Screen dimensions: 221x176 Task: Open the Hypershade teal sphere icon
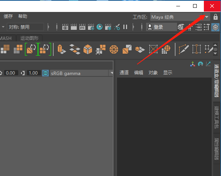click(x=100, y=27)
